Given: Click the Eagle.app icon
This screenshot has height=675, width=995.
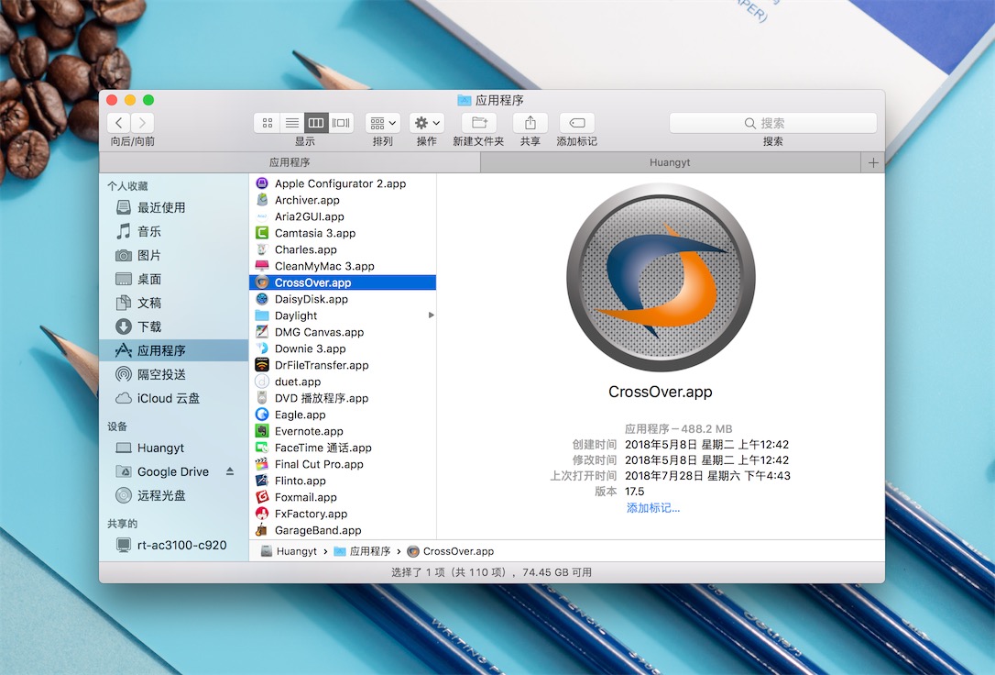Looking at the screenshot, I should click(262, 415).
